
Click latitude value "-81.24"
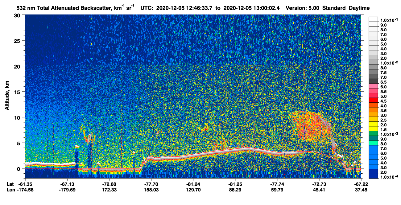pyautogui.click(x=193, y=184)
